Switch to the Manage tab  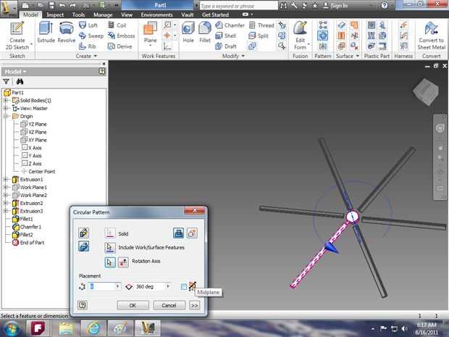click(103, 14)
